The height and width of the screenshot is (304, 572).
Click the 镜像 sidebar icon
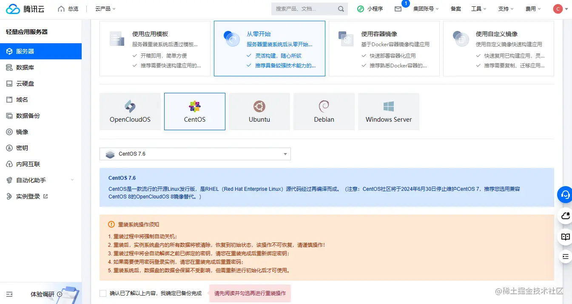(9, 132)
